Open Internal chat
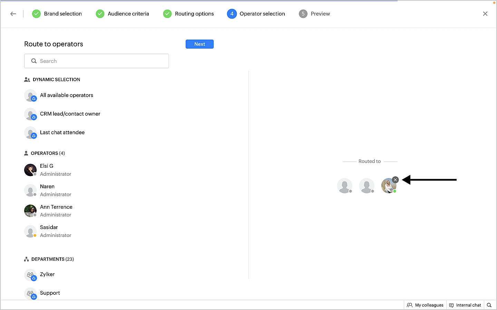 (x=465, y=305)
